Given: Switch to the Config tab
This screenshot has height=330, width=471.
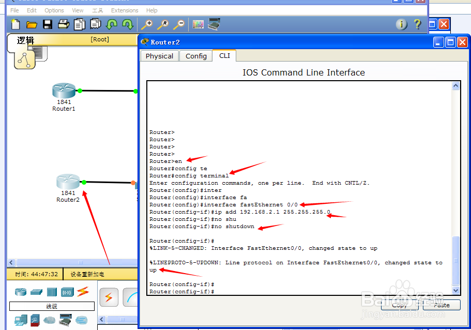Looking at the screenshot, I should click(196, 56).
